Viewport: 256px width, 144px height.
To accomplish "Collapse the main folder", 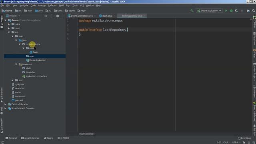I will (x=12, y=36).
